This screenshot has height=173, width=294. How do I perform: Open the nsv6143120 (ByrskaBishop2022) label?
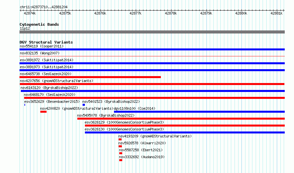49,88
